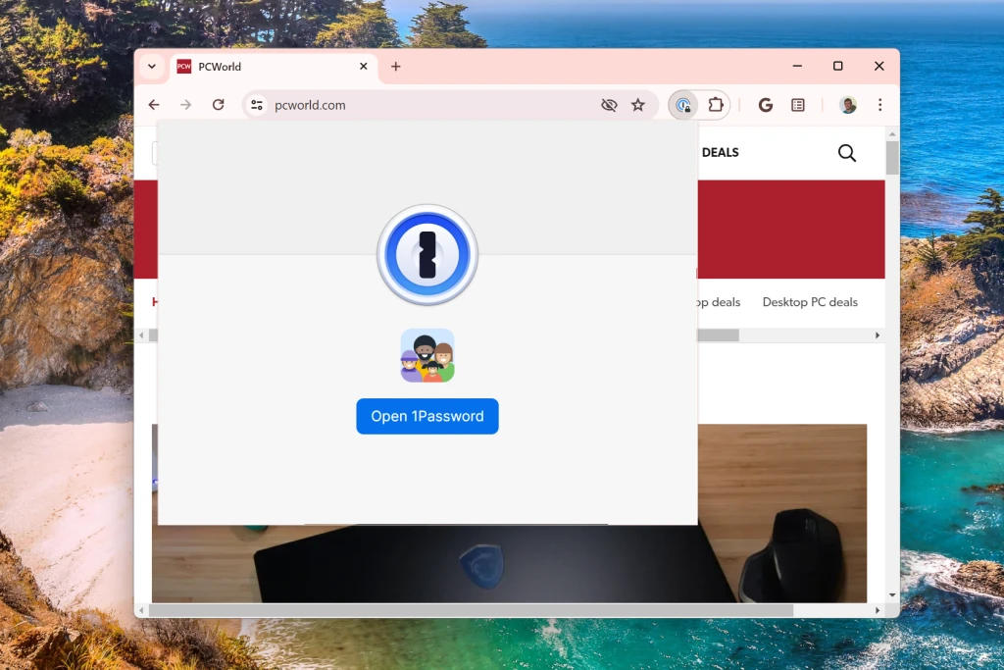Toggle the crossed-out eye tracking protection icon
The height and width of the screenshot is (670, 1004).
coord(609,105)
